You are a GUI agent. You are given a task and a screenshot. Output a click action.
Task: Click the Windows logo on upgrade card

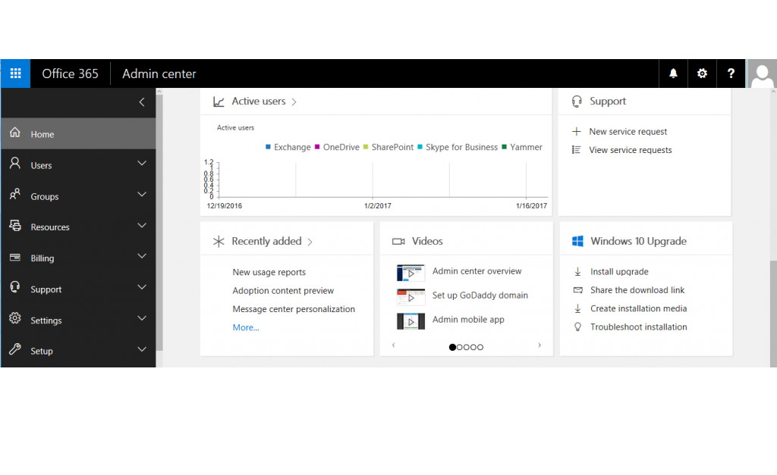coord(577,241)
